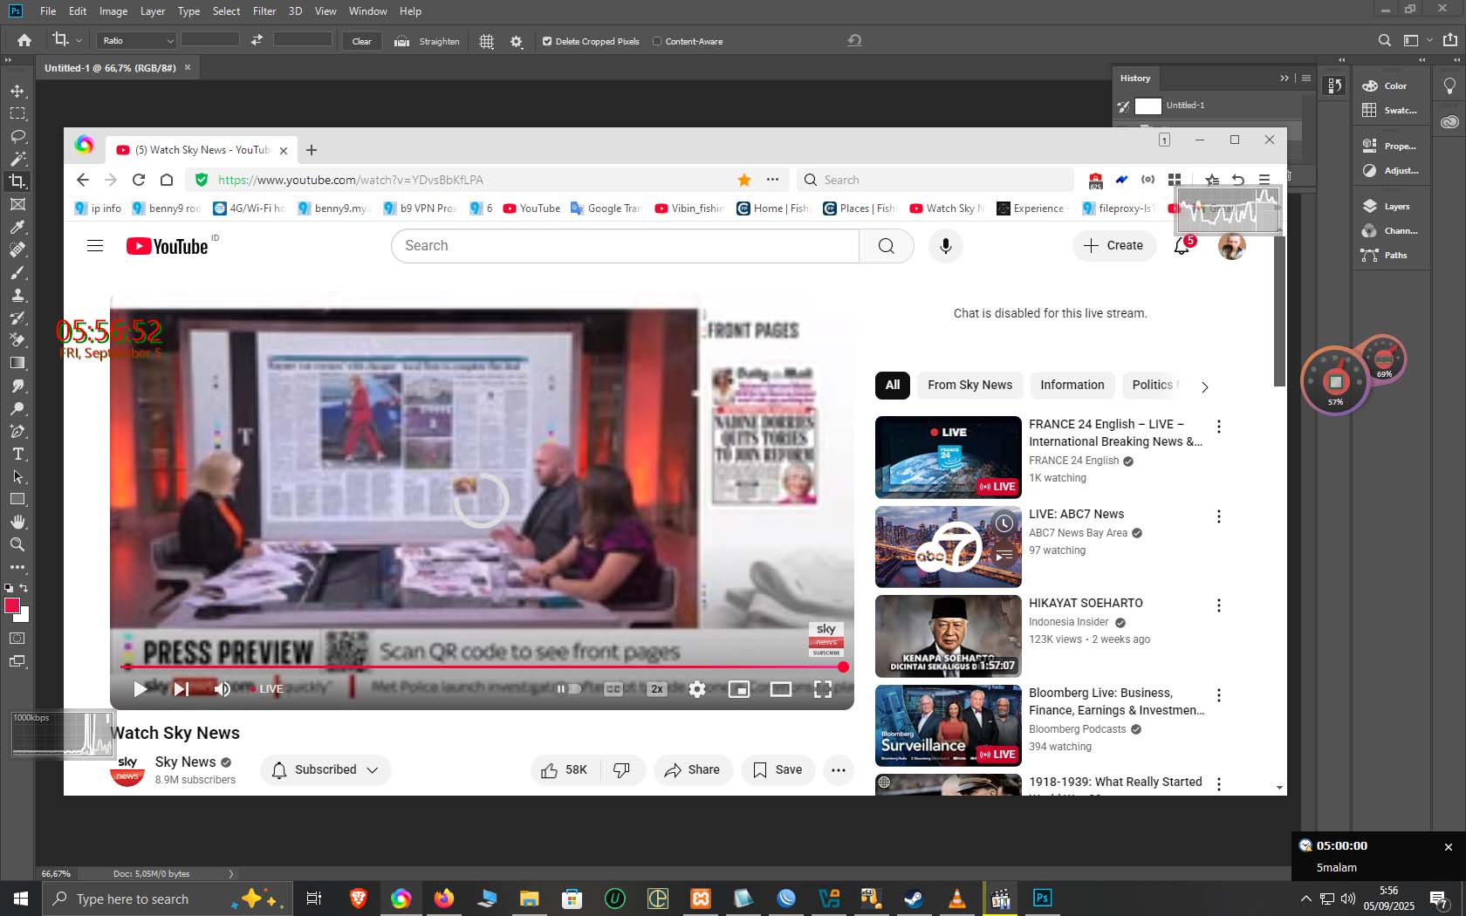Open the Adjustments panel
The image size is (1466, 916).
(x=1391, y=171)
